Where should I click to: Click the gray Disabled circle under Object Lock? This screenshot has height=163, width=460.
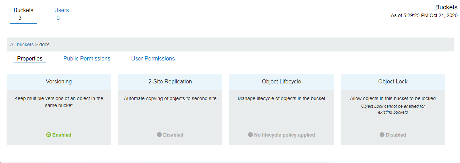tap(382, 135)
